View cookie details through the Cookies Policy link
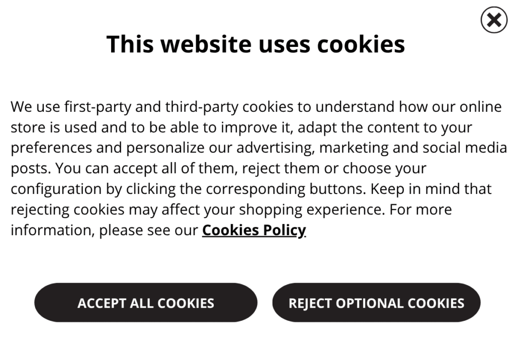 coord(254,230)
